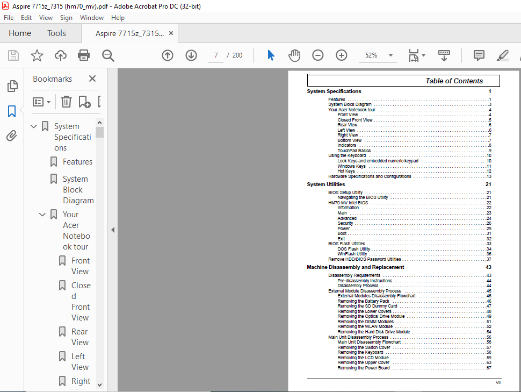521x392 pixels.
Task: Open the Find text search tool
Action: (108, 55)
